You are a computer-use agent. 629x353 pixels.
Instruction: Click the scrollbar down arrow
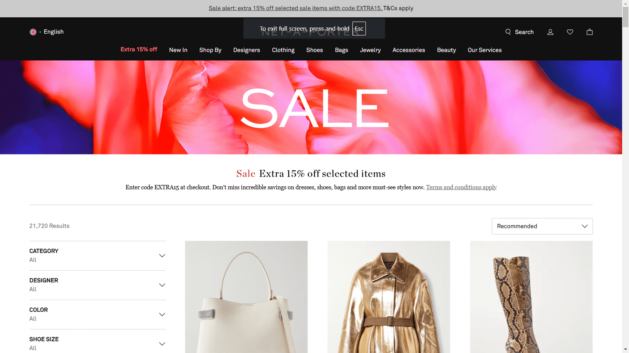tap(625, 349)
